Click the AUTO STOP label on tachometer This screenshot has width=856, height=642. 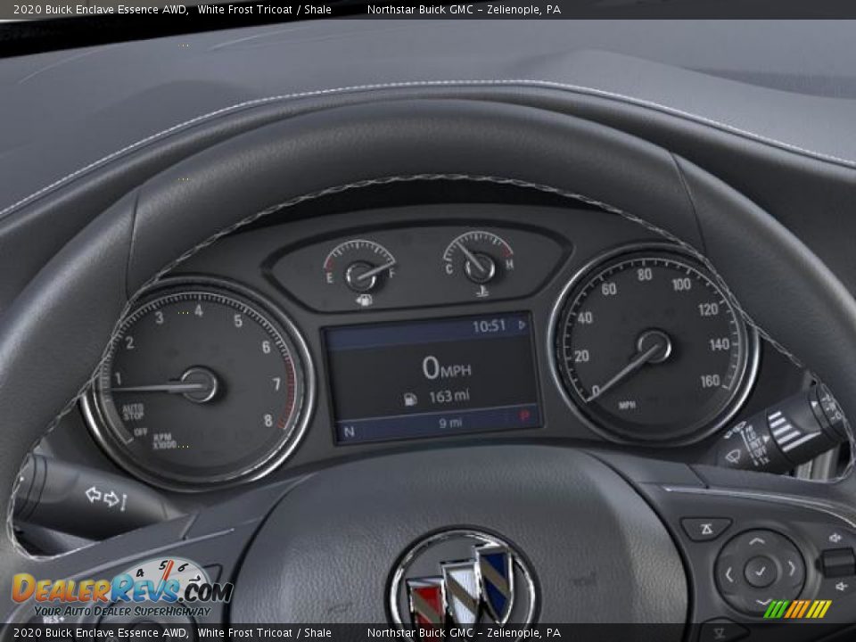133,412
